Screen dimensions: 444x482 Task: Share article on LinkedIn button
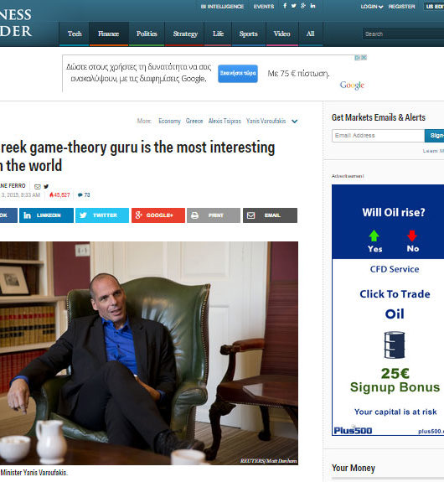tap(46, 215)
